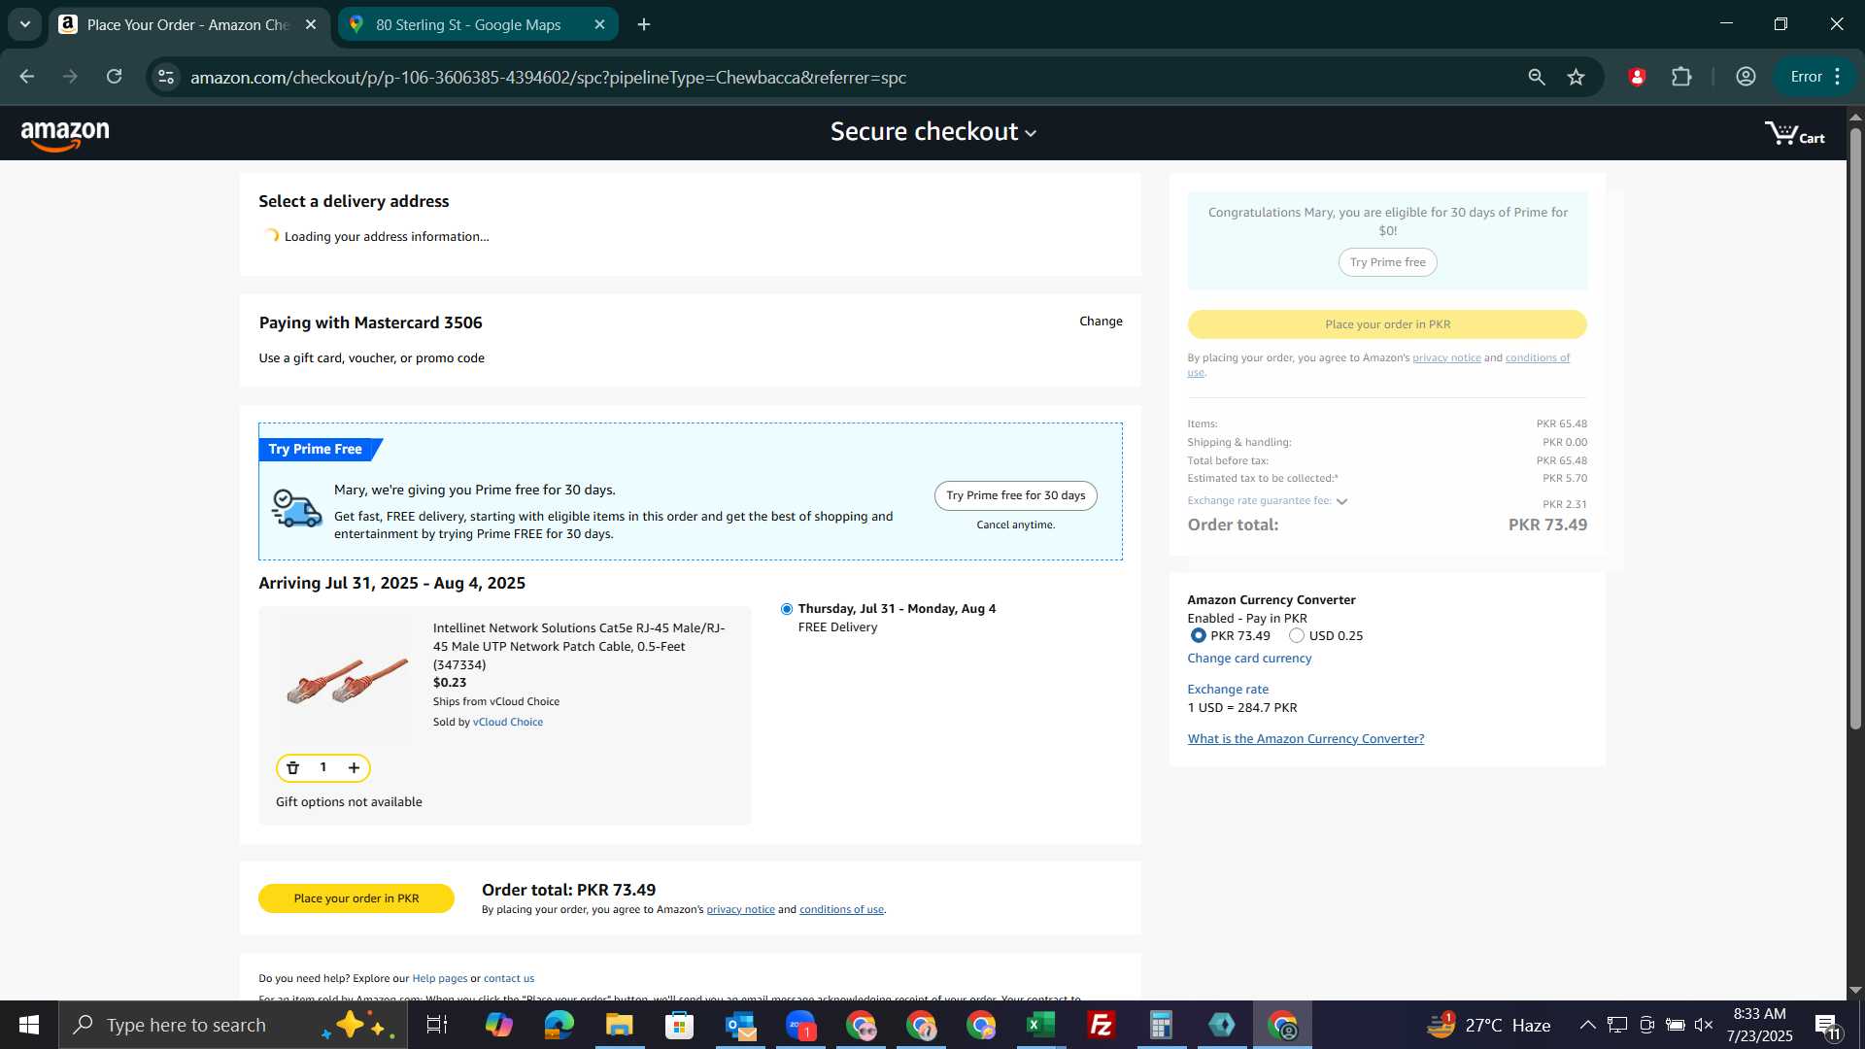The width and height of the screenshot is (1865, 1049).
Task: Open the Help pages link
Action: (x=439, y=979)
